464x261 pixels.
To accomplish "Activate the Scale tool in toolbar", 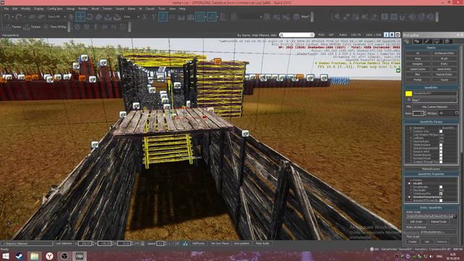I will coord(99,17).
